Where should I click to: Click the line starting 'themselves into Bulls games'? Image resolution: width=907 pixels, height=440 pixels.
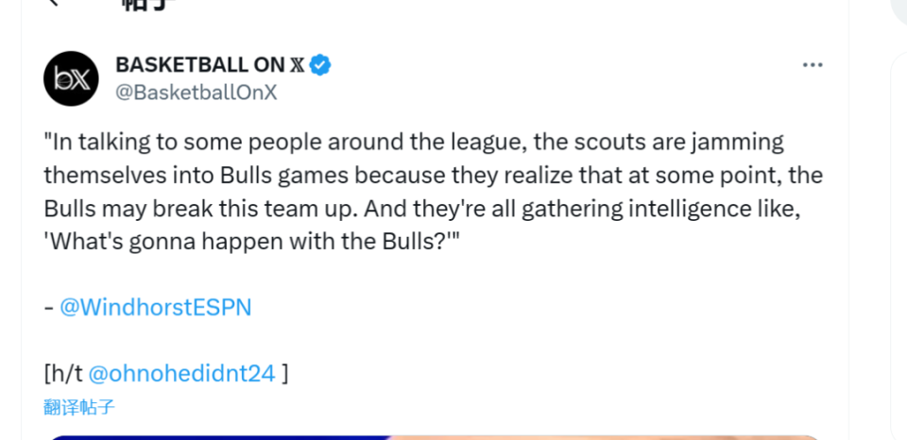coord(434,176)
